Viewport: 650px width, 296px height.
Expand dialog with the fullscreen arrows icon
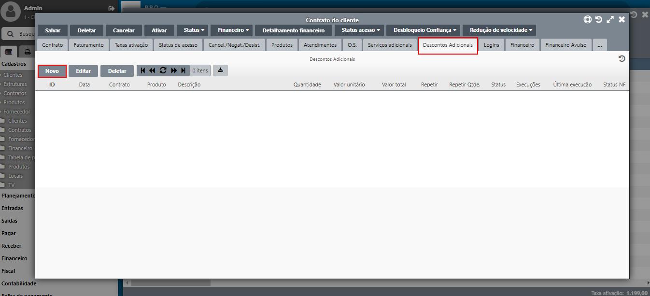[610, 20]
